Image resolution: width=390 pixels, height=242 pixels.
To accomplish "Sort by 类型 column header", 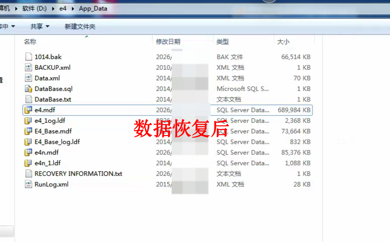I will 223,42.
